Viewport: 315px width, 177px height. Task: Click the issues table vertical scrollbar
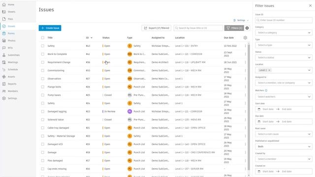pyautogui.click(x=249, y=107)
